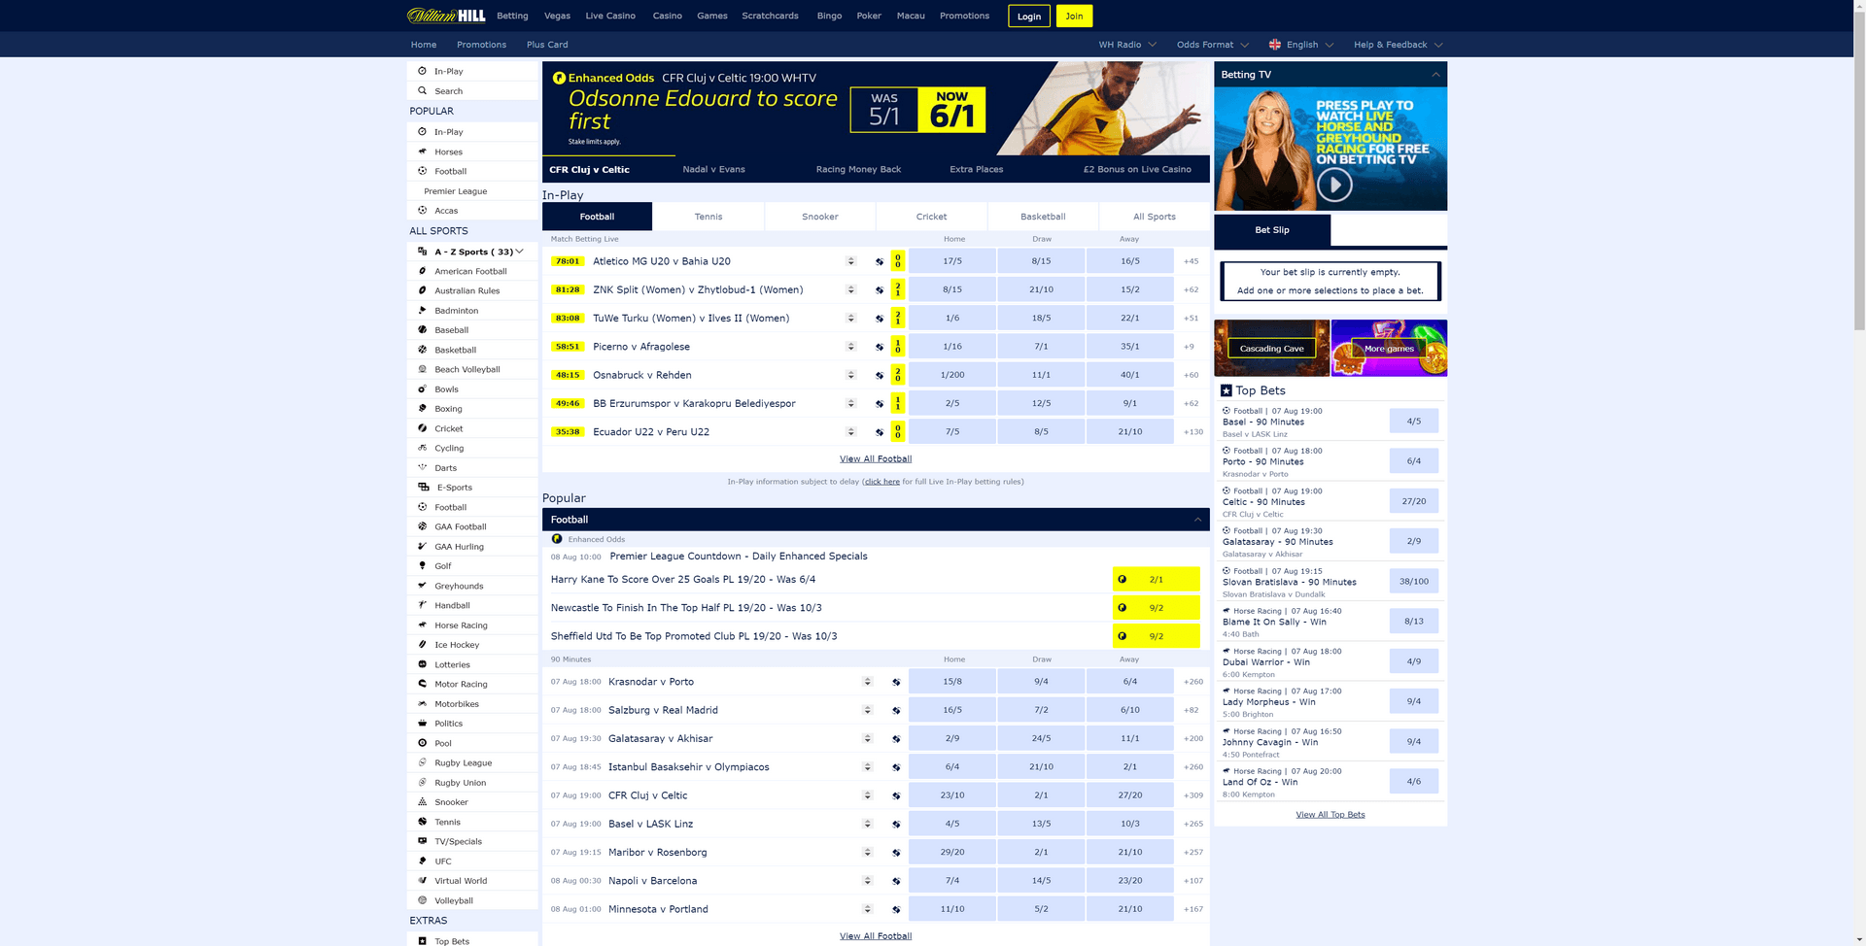Image resolution: width=1866 pixels, height=946 pixels.
Task: Click View All Top Bets link
Action: pyautogui.click(x=1330, y=815)
